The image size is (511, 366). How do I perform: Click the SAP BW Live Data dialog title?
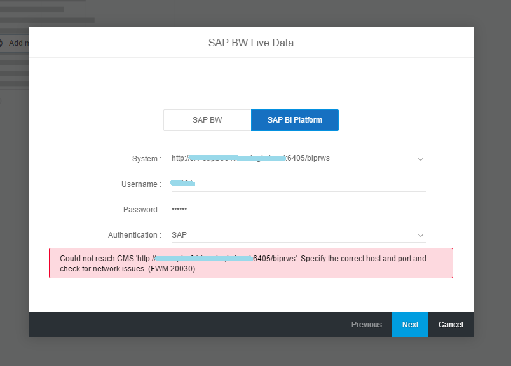[x=251, y=43]
